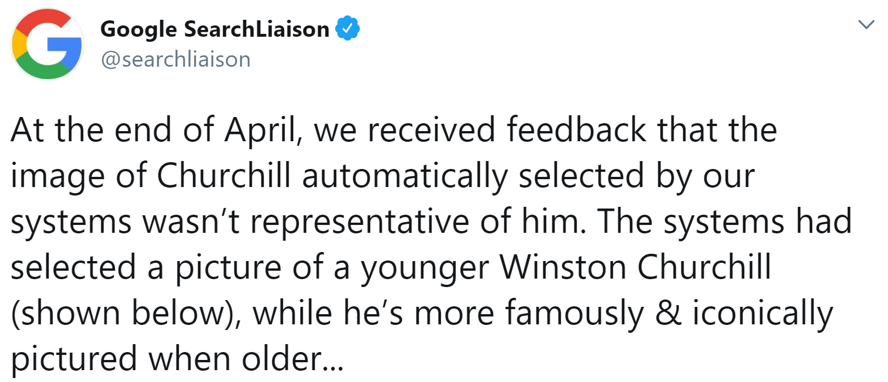888x382 pixels.
Task: Click the phrase "image of Churchill"
Action: [151, 176]
